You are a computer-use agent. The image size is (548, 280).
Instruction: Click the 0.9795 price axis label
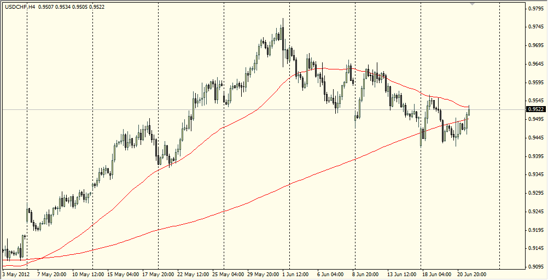(537, 8)
